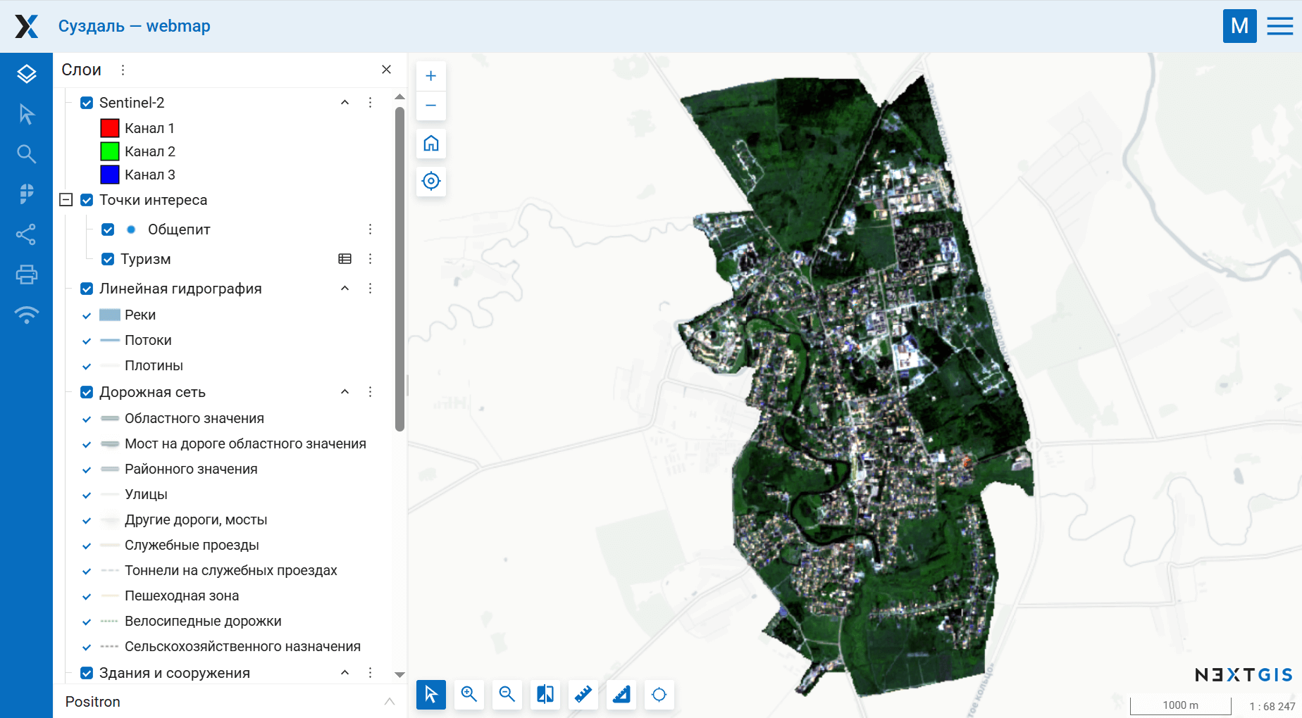Open the options menu for the Туризм layer
The image size is (1302, 718).
370,258
